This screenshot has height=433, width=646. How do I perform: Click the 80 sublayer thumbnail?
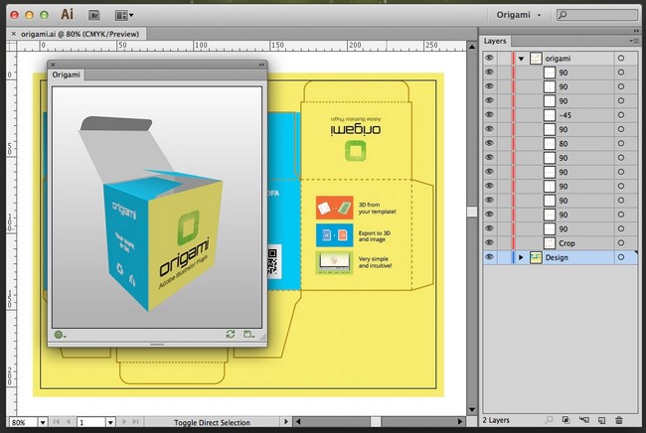click(550, 144)
